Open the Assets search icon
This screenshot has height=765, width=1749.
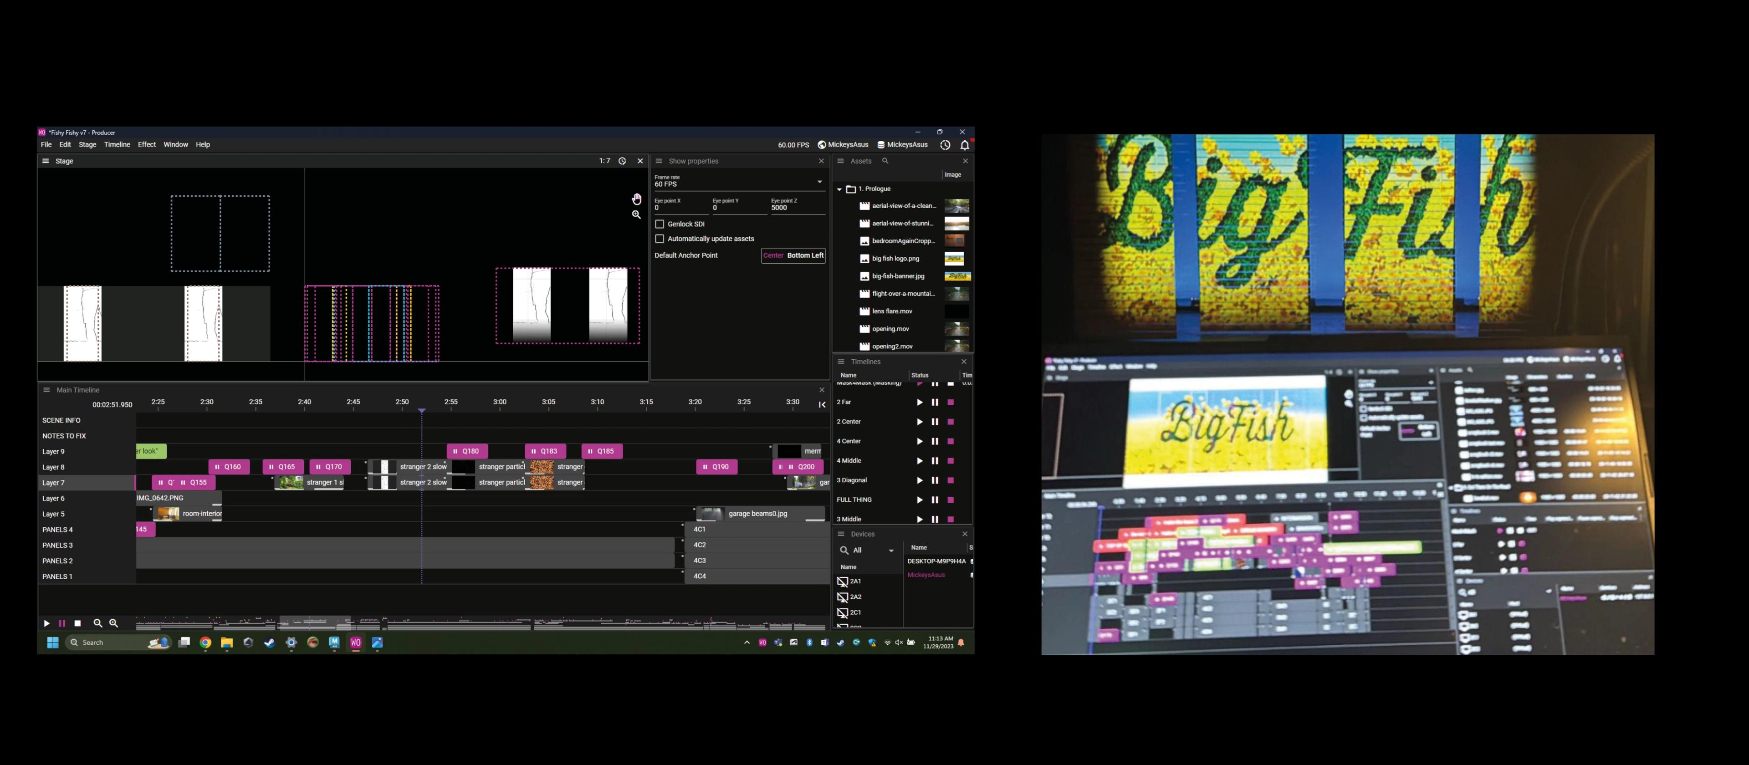pos(885,161)
